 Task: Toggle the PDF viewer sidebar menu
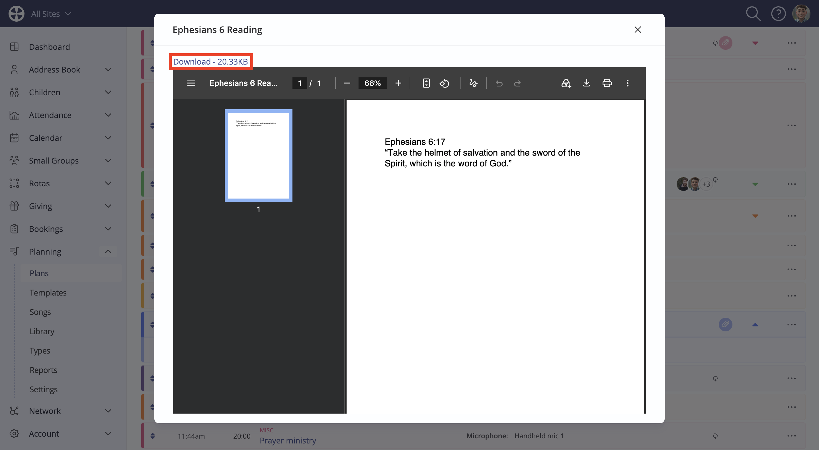(191, 83)
